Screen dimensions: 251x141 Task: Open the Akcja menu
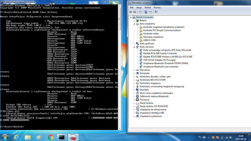click(139, 8)
